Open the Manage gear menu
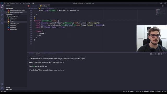This screenshot has height=94, width=167. pyautogui.click(x=2, y=88)
